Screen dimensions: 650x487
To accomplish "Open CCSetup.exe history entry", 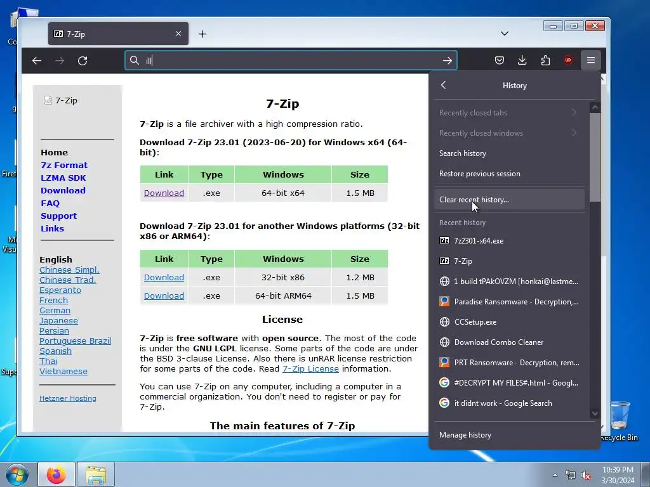I will pyautogui.click(x=509, y=321).
